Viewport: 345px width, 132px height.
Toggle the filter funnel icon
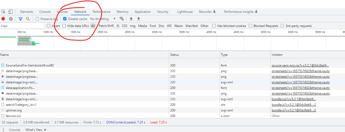[x=21, y=19]
